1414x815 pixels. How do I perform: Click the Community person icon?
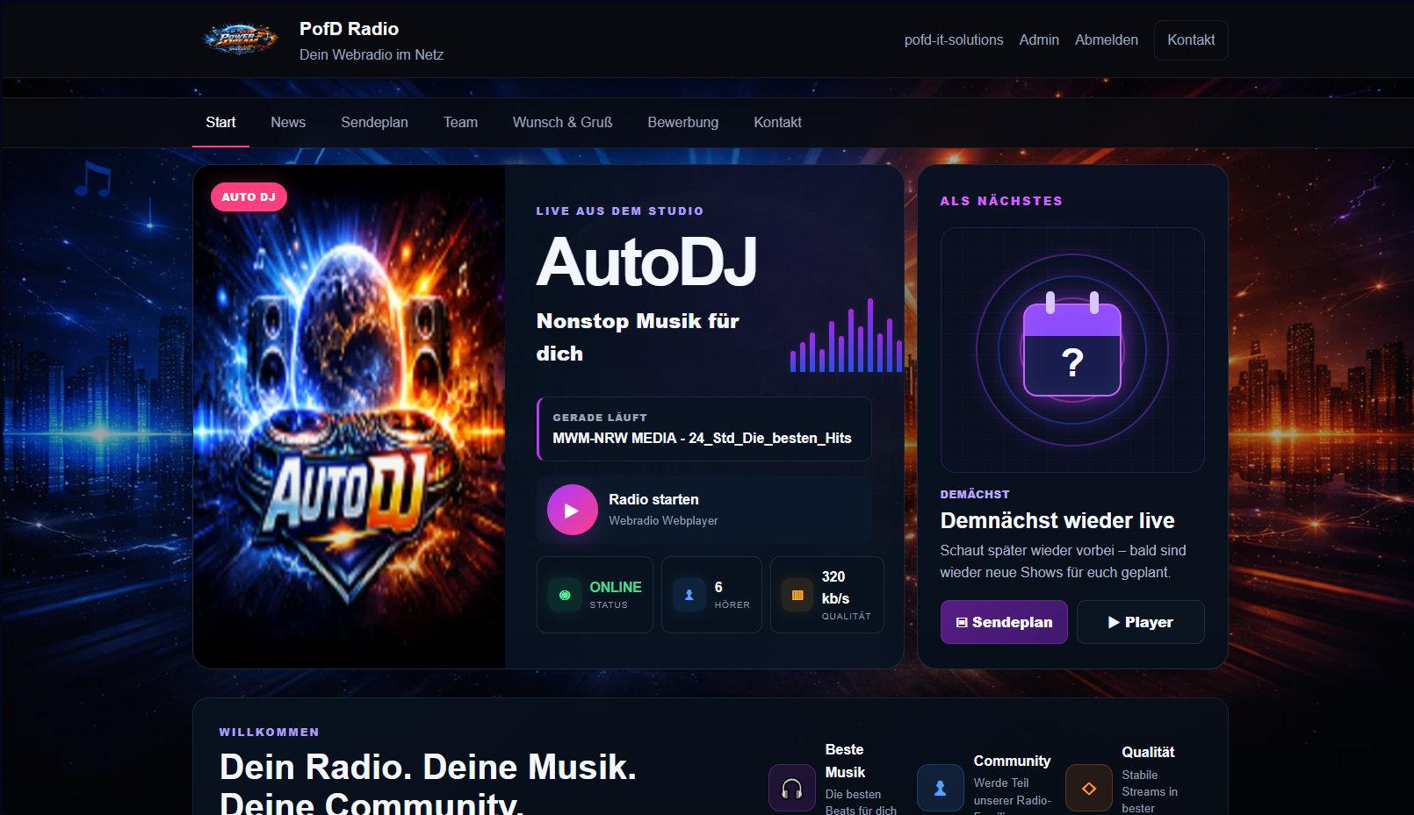click(940, 788)
